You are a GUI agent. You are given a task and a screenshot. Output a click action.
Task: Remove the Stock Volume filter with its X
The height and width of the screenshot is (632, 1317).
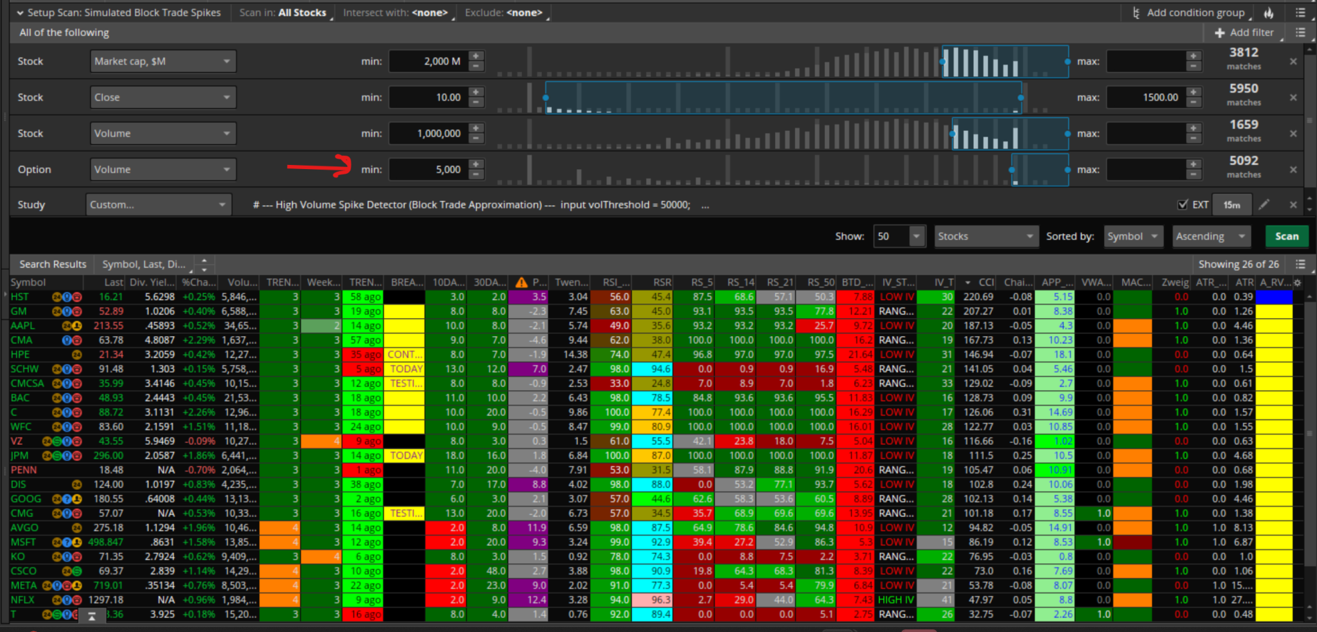pos(1293,134)
